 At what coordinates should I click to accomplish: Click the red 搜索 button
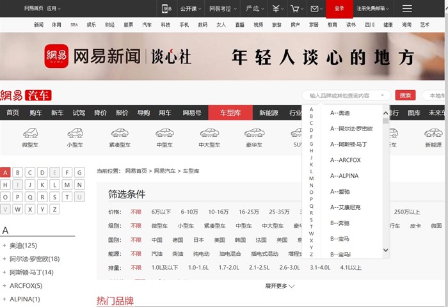(405, 95)
